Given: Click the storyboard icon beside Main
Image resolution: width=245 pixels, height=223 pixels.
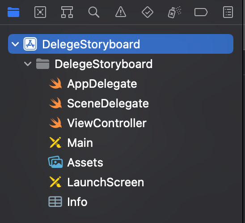Looking at the screenshot, I should tap(55, 142).
